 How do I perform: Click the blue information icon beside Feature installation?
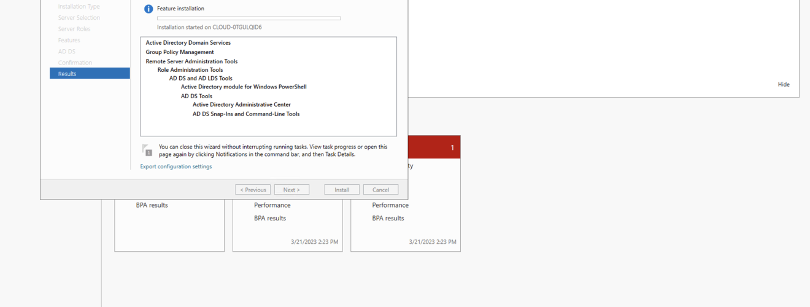[x=148, y=9]
